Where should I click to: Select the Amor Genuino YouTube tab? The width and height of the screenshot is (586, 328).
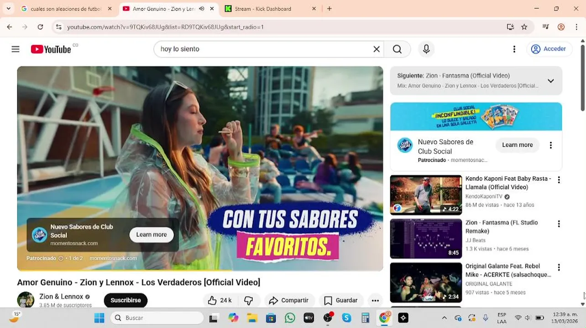169,9
